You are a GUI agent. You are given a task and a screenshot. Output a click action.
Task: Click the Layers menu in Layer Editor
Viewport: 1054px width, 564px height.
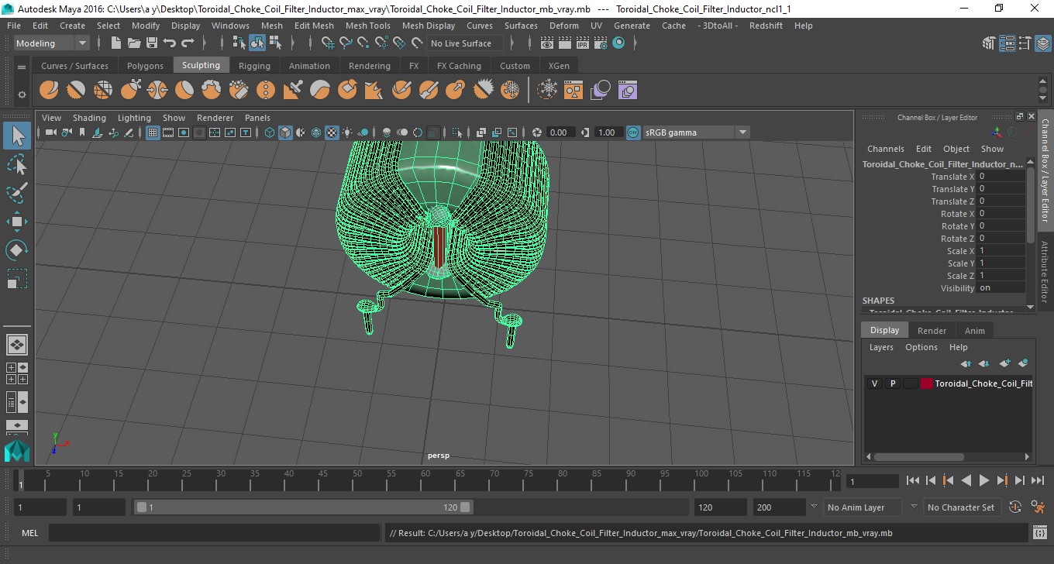point(881,347)
